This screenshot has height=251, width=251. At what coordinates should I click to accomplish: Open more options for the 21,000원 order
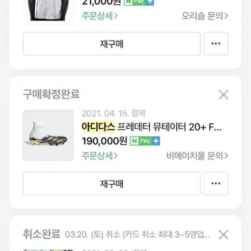(x=216, y=44)
